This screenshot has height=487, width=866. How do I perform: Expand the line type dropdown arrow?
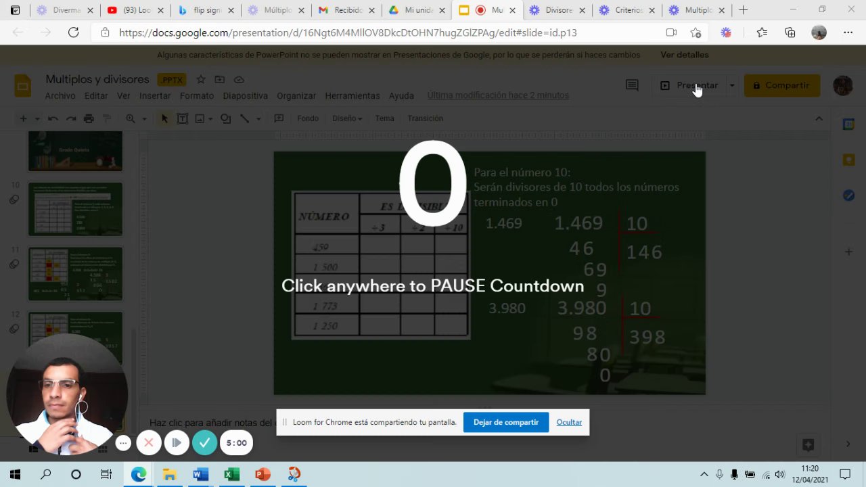pos(258,119)
